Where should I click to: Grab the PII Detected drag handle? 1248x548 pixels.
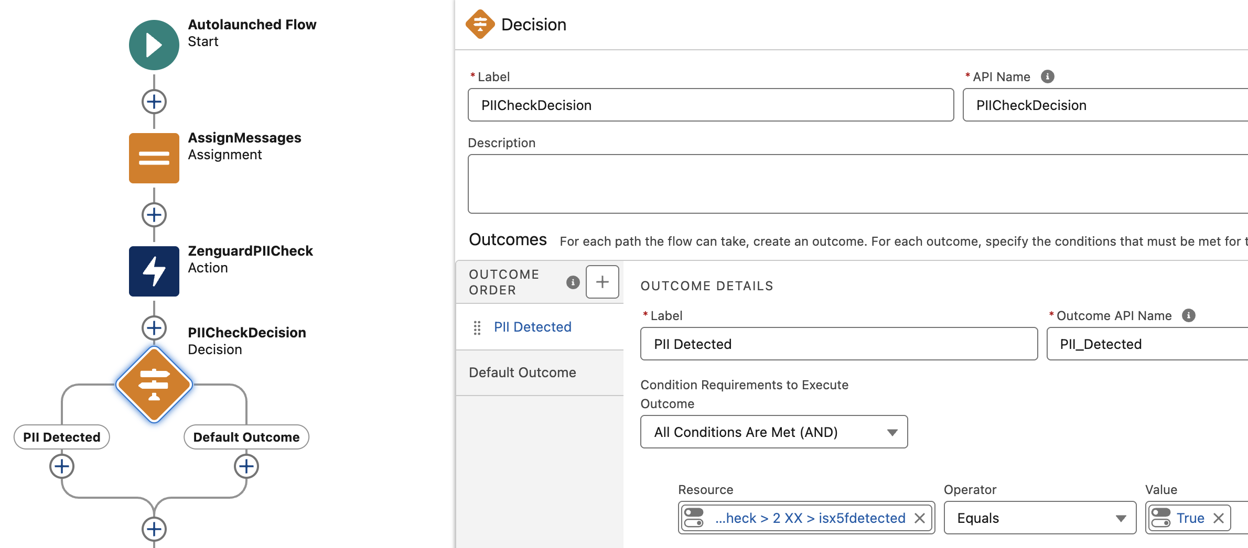pyautogui.click(x=477, y=327)
